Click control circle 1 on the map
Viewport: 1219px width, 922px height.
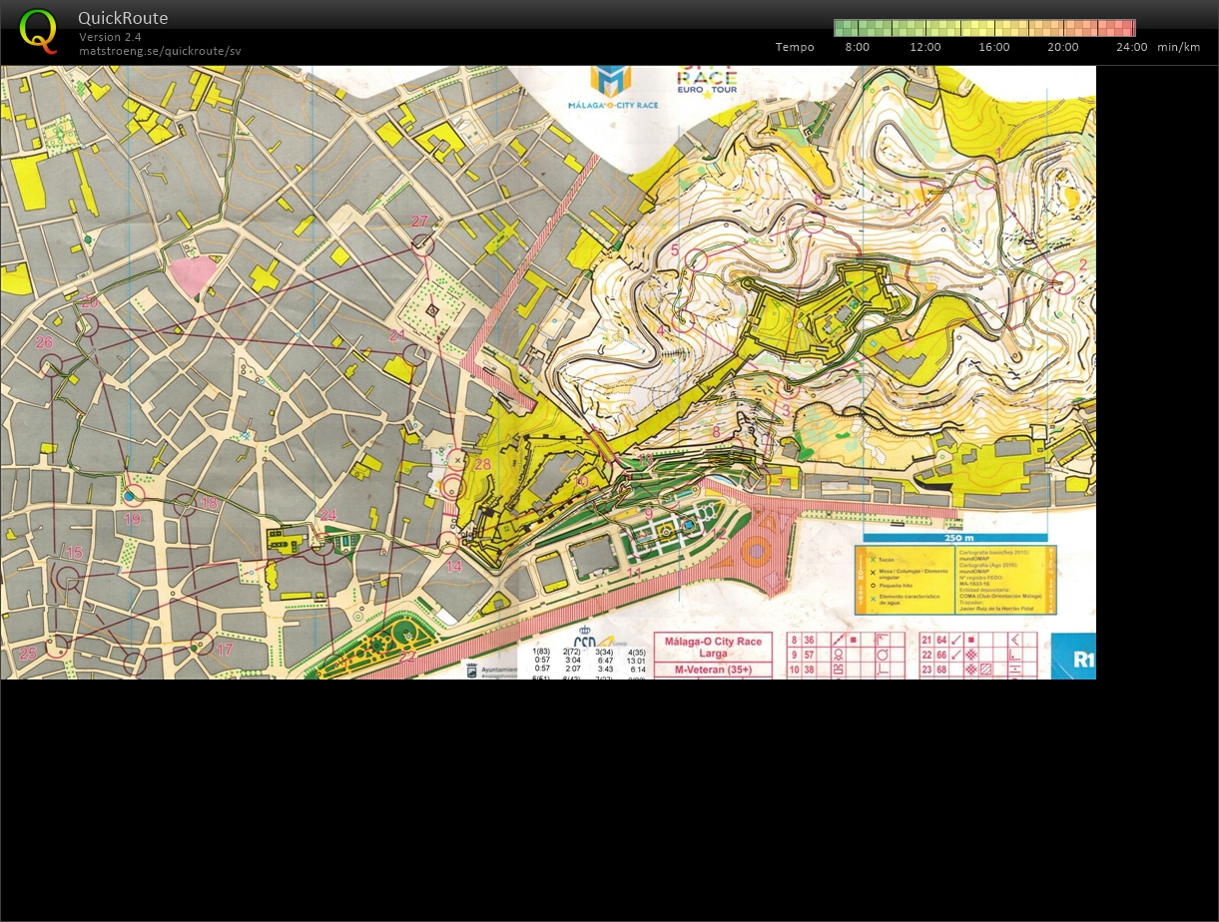pos(986,178)
